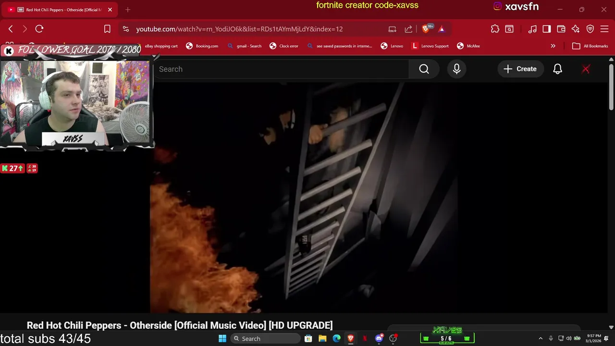Viewport: 615px width, 346px height.
Task: Open File Explorer from the taskbar
Action: [x=322, y=339]
